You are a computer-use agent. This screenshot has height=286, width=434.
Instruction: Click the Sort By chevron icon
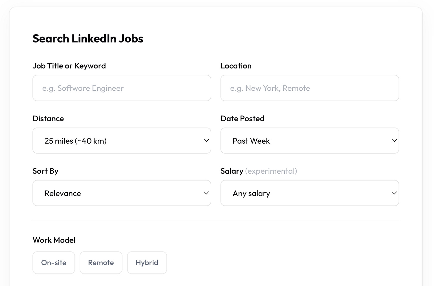[x=206, y=193]
